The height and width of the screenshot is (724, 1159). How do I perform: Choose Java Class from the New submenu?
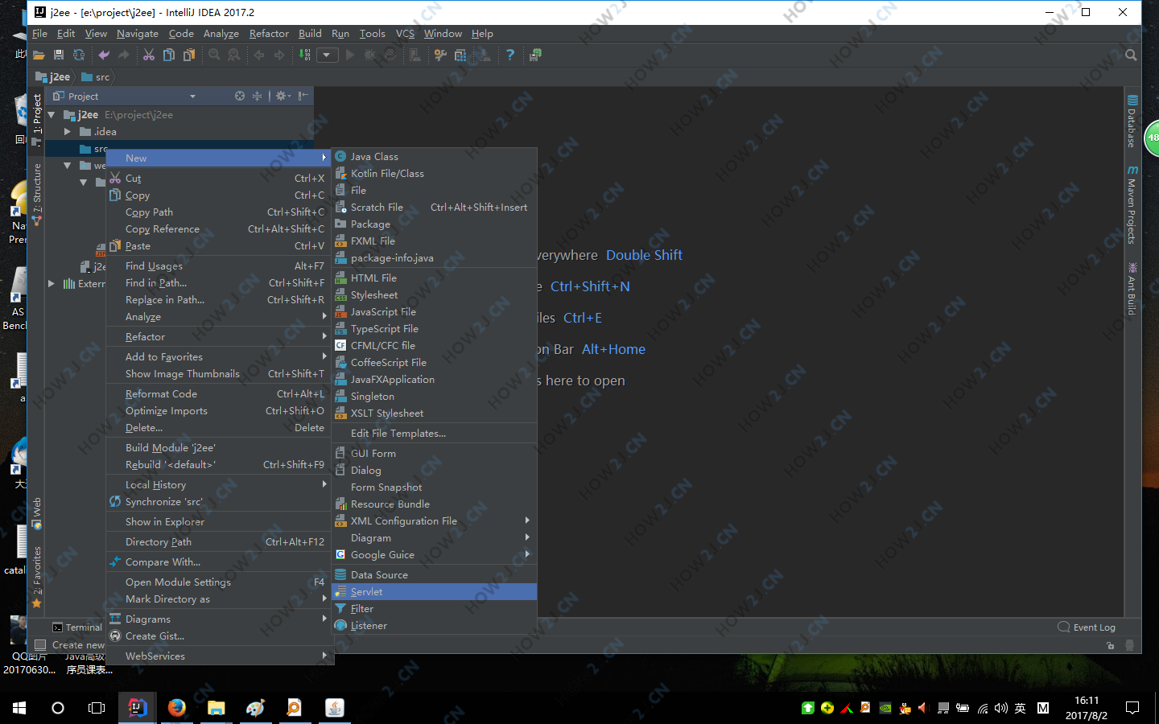(x=435, y=157)
